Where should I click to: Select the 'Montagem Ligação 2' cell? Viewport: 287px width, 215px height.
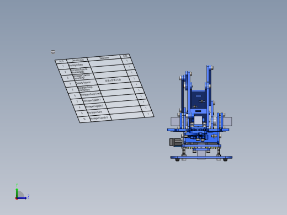tap(96, 106)
